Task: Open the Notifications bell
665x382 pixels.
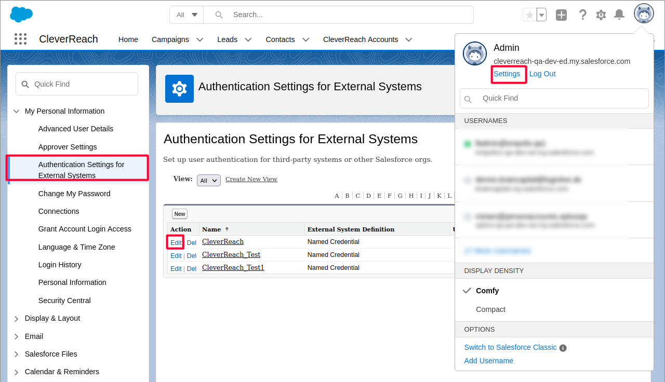Action: tap(619, 15)
